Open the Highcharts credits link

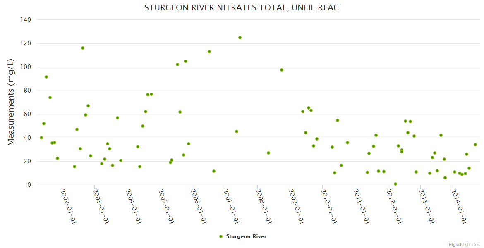(464, 244)
